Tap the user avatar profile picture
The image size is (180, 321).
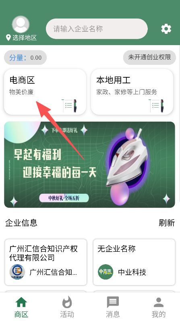point(21,24)
